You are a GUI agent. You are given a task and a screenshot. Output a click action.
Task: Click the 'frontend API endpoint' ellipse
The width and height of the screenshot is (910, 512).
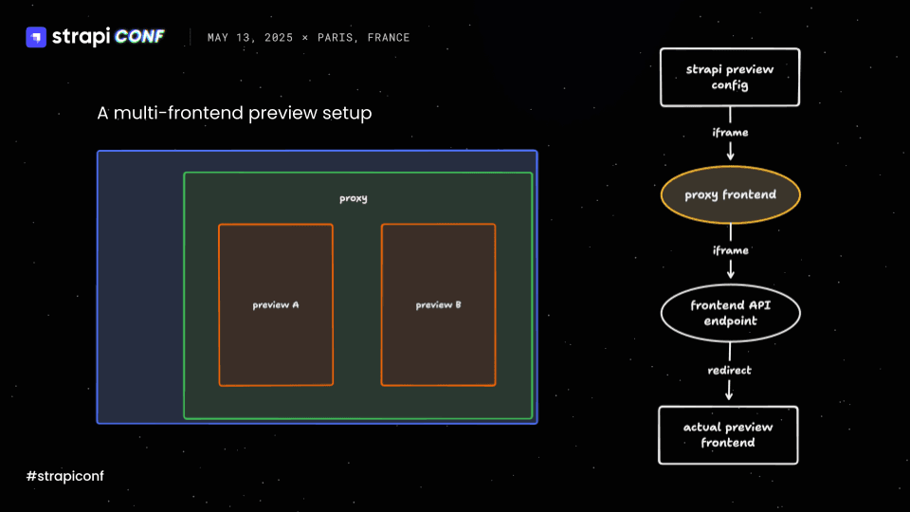(x=731, y=313)
